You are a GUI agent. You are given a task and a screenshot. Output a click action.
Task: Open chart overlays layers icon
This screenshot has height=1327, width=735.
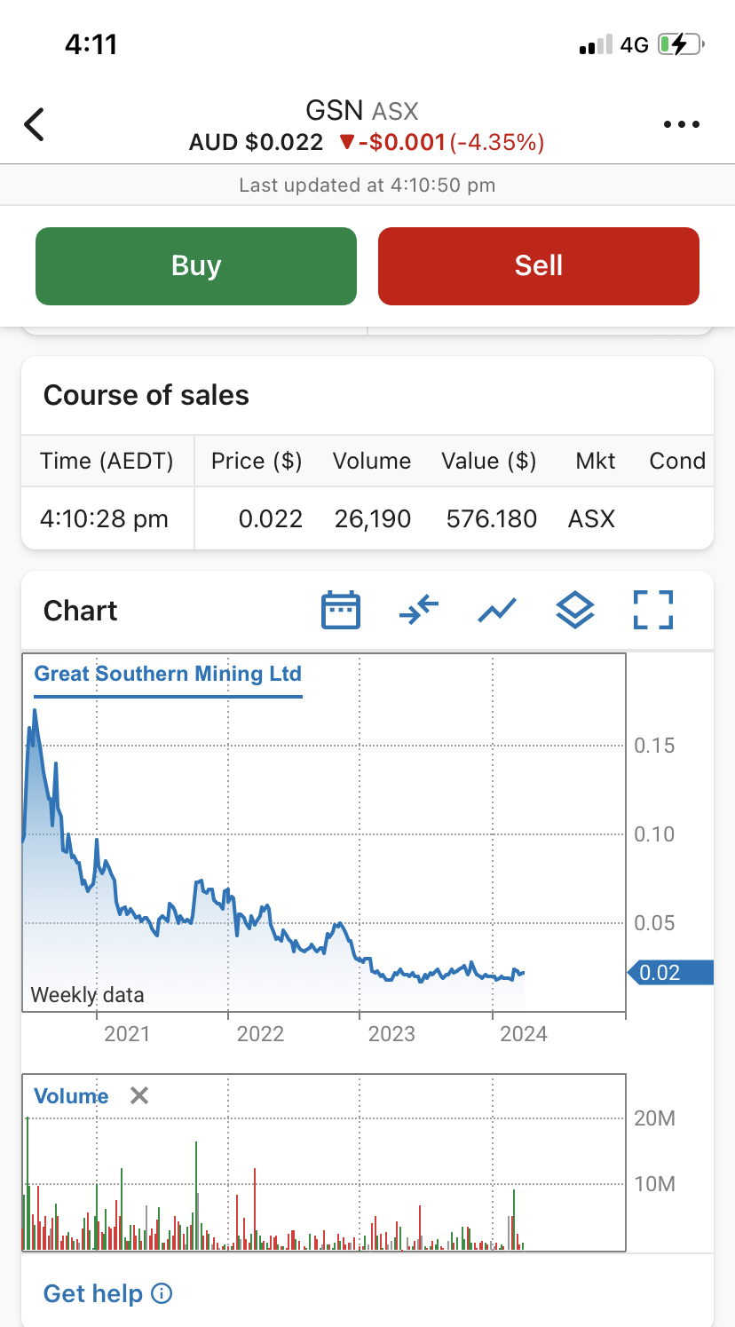[x=575, y=610]
